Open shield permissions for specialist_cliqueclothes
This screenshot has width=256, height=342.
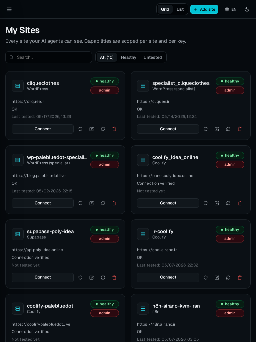(x=206, y=129)
